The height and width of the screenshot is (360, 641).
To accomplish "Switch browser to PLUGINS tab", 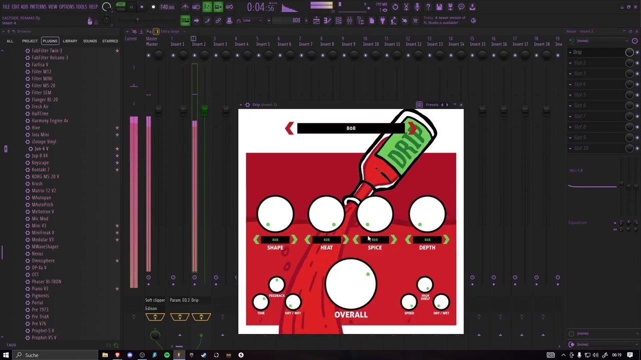I will click(x=50, y=41).
